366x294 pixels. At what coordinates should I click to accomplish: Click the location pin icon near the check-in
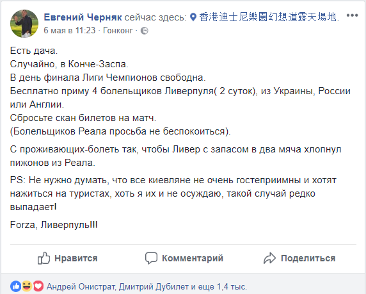click(193, 17)
